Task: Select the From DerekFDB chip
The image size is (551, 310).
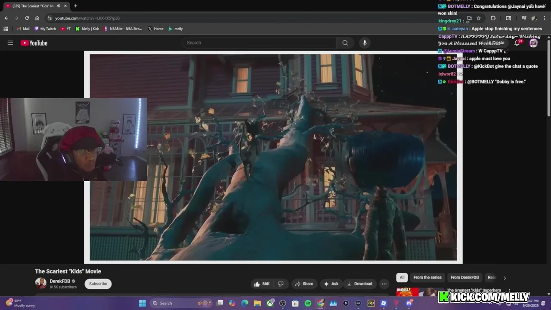Action: pyautogui.click(x=464, y=278)
